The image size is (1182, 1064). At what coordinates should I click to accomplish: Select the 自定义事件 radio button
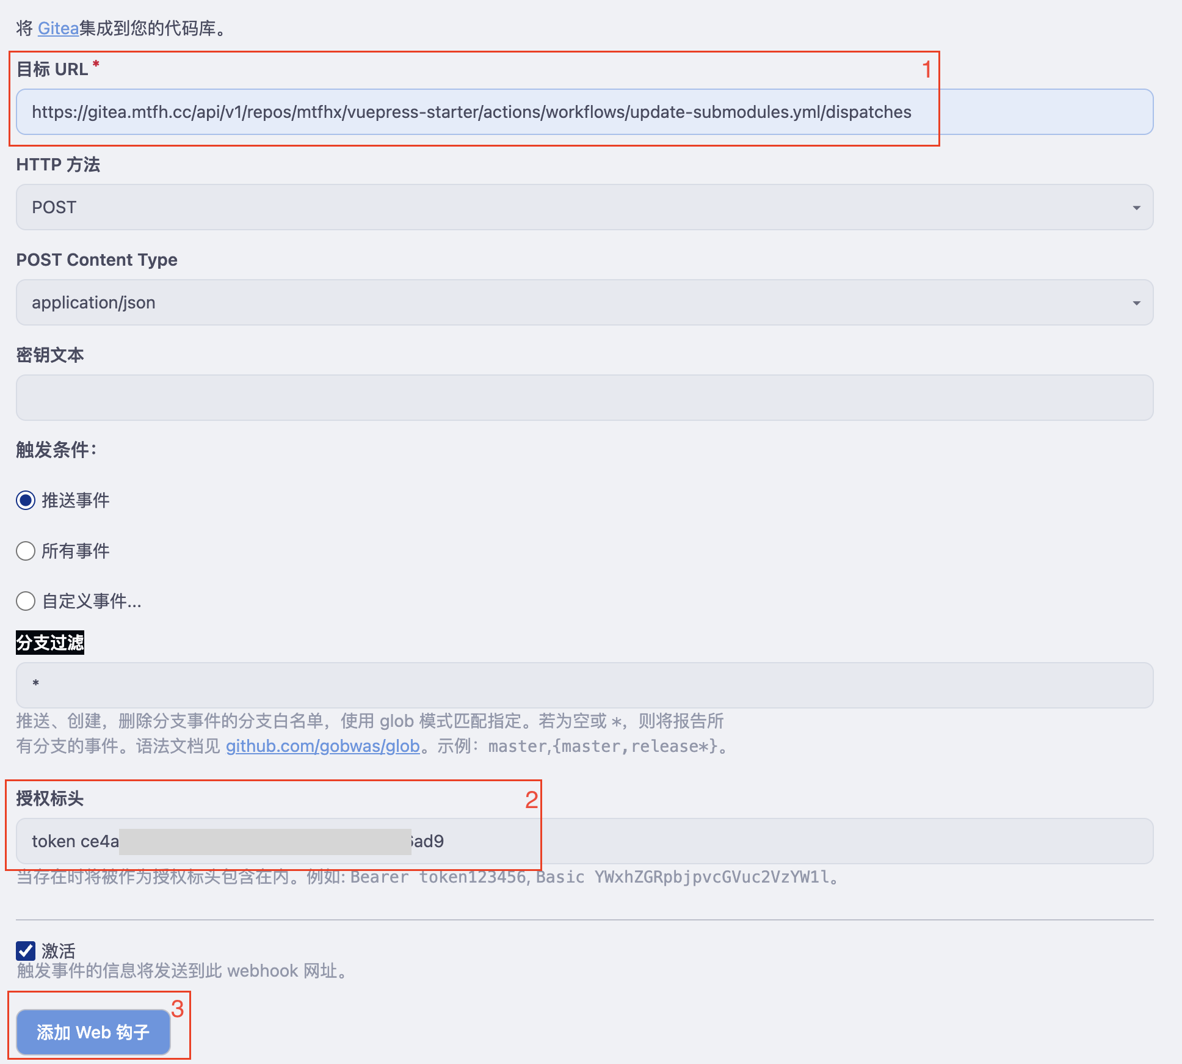26,601
